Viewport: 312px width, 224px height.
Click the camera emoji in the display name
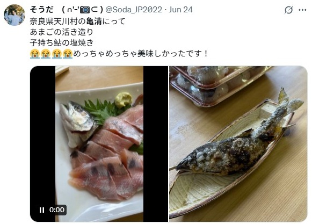85,10
